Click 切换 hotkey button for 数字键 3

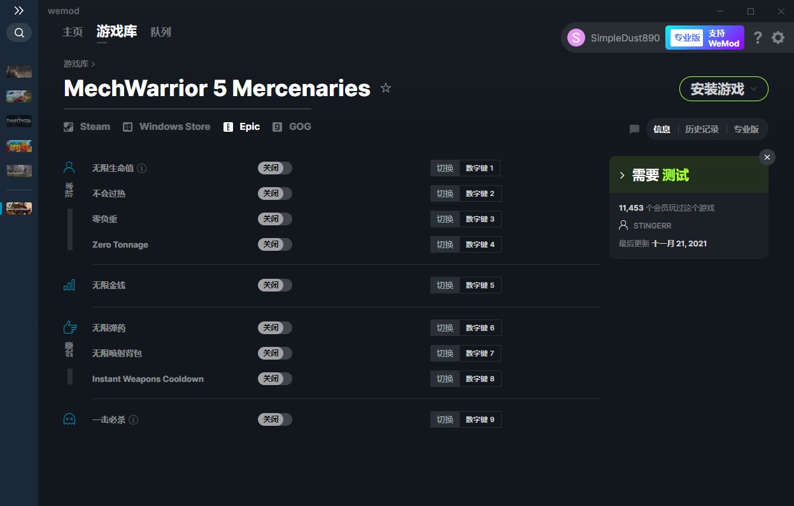point(445,219)
